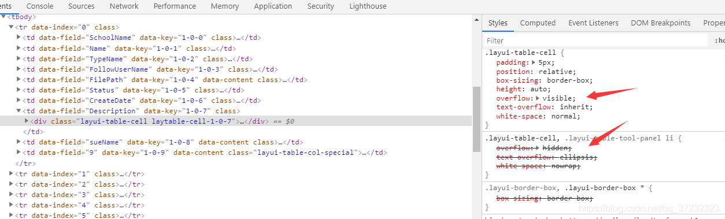The height and width of the screenshot is (219, 725).
Task: Switch to the Performance tab
Action: [x=175, y=6]
